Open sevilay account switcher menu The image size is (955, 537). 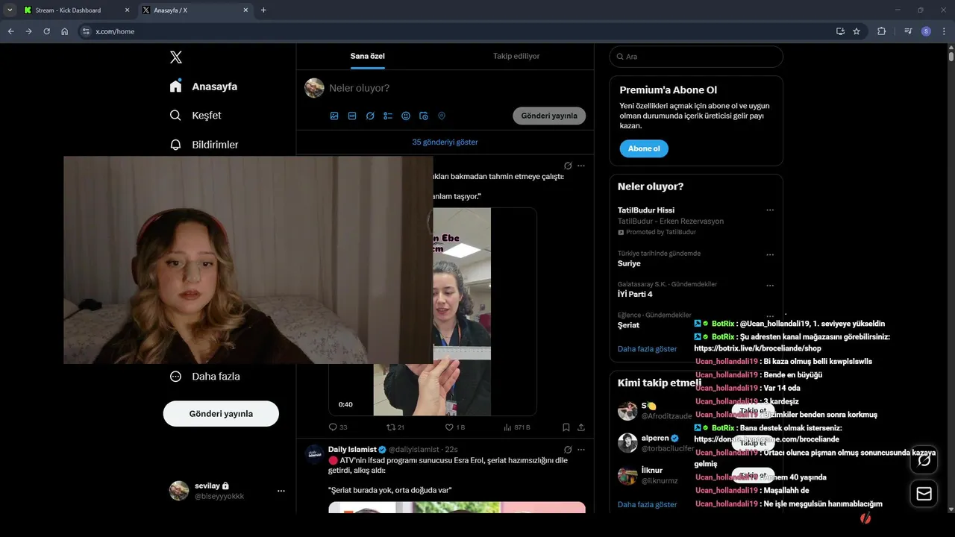pyautogui.click(x=228, y=491)
